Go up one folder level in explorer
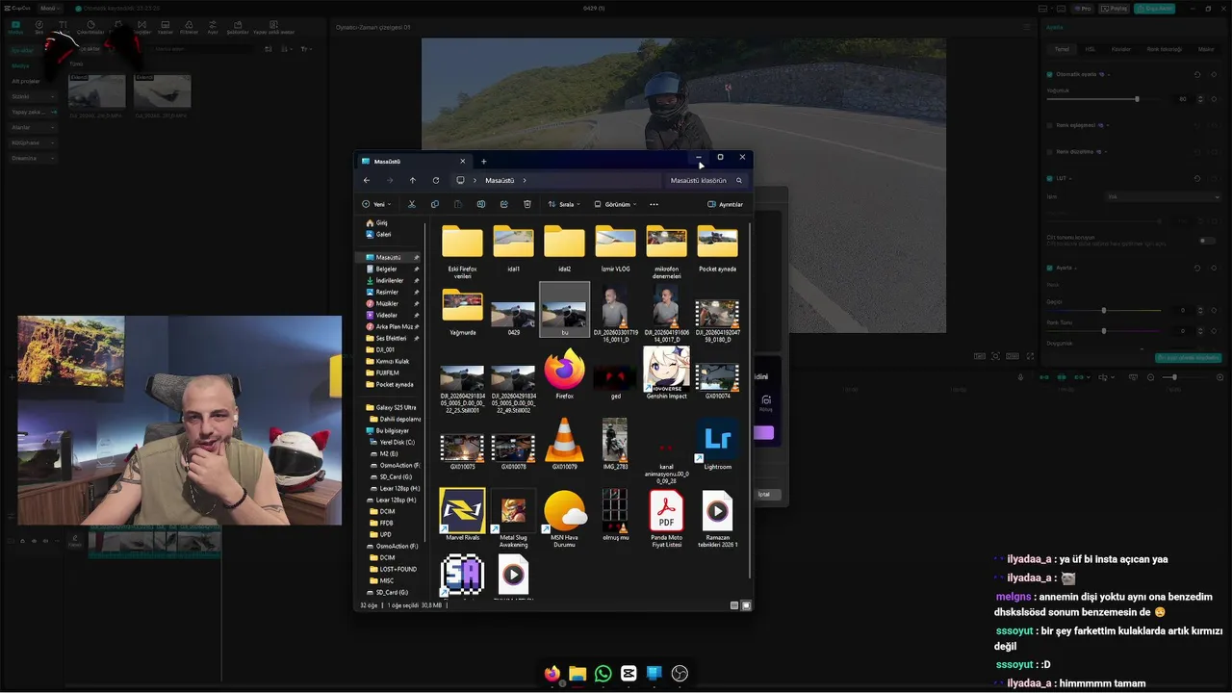Image resolution: width=1232 pixels, height=693 pixels. click(x=413, y=180)
